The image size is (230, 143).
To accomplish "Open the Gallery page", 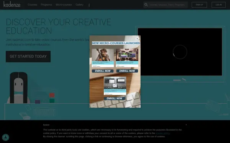I will [79, 5].
